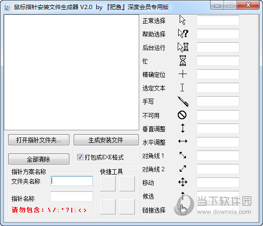Click the move four-arrow cursor icon

click(x=183, y=182)
